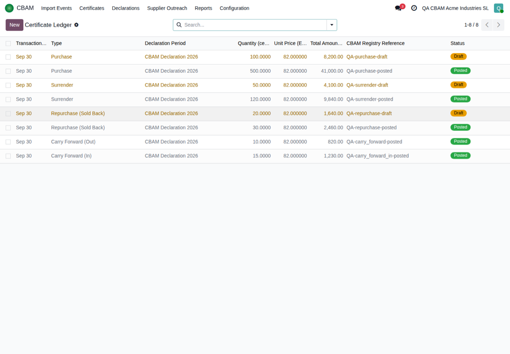
Task: Check the QA-carry_forward_in-posted row checkbox
Action: click(8, 156)
